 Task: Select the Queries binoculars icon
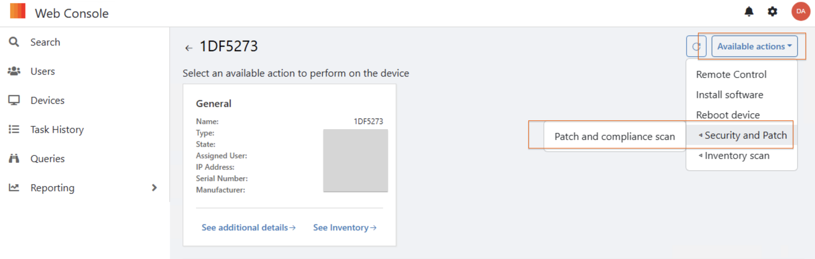click(14, 158)
